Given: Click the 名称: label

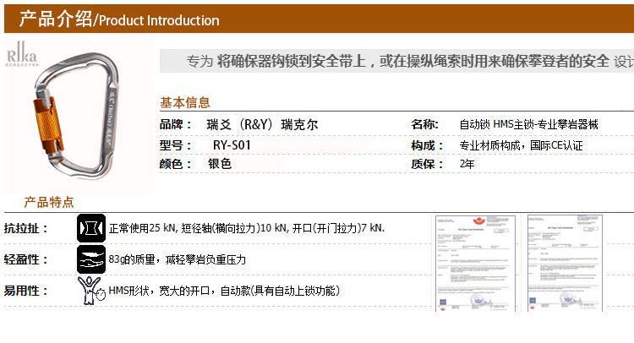Looking at the screenshot, I should [x=424, y=124].
